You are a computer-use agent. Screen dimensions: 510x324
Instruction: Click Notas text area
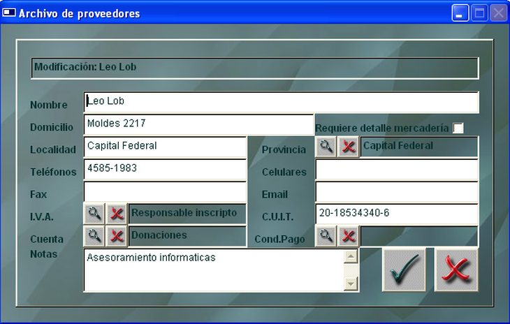pyautogui.click(x=214, y=270)
